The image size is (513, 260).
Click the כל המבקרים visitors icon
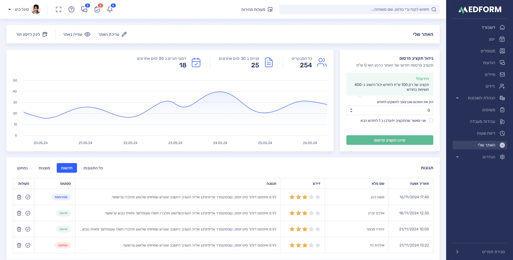pyautogui.click(x=322, y=62)
